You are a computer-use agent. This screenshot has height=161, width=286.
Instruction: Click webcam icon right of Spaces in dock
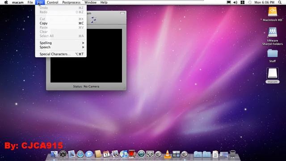pos(185,154)
